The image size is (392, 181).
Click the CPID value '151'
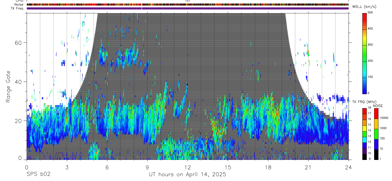point(187,1)
